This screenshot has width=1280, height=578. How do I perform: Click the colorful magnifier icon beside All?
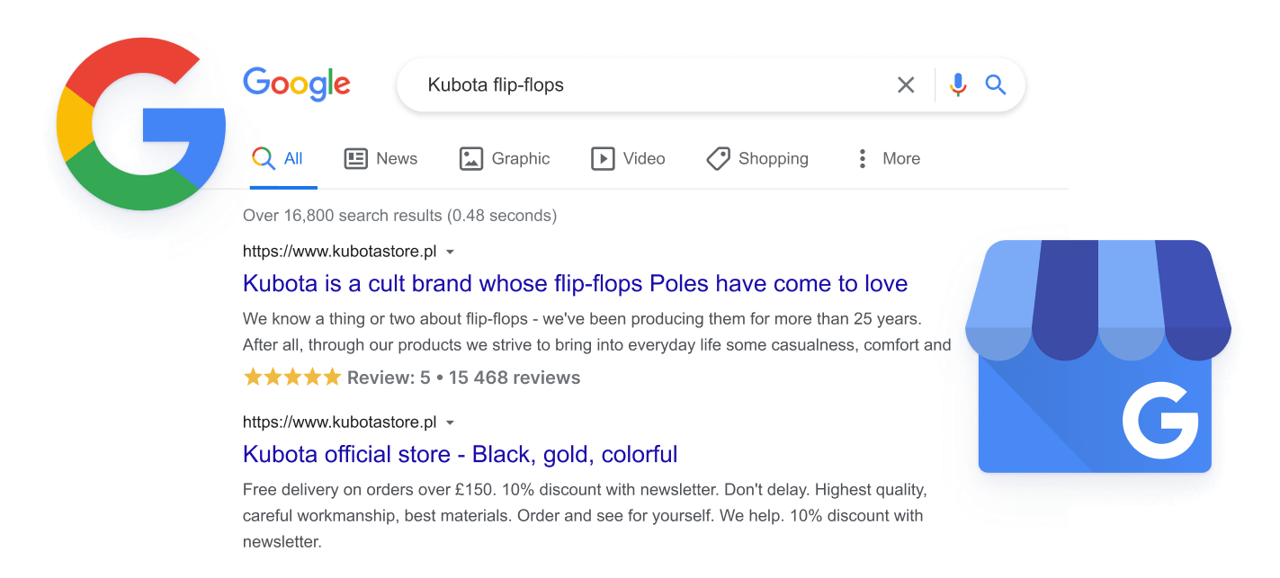point(263,159)
